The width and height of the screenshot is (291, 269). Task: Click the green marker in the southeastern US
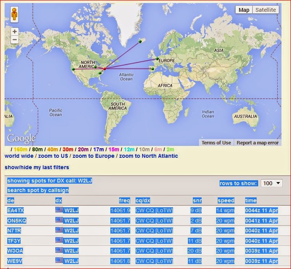pos(100,73)
